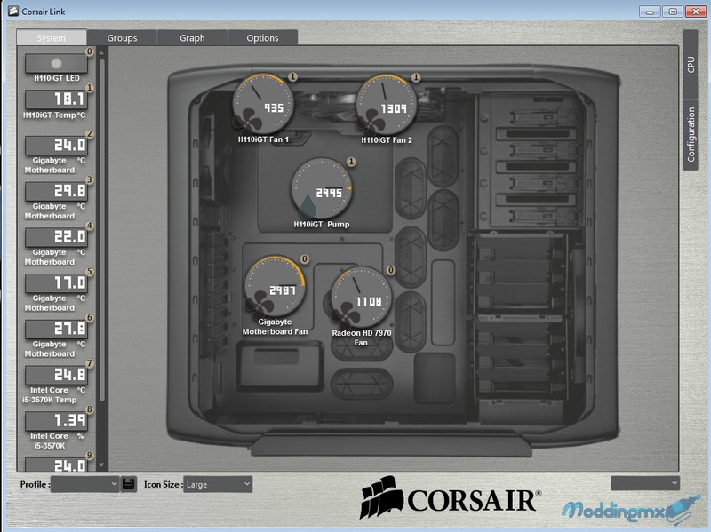Image resolution: width=711 pixels, height=532 pixels.
Task: Select the Intel Core i5-3570K Temp 24.8 reading
Action: (x=56, y=375)
